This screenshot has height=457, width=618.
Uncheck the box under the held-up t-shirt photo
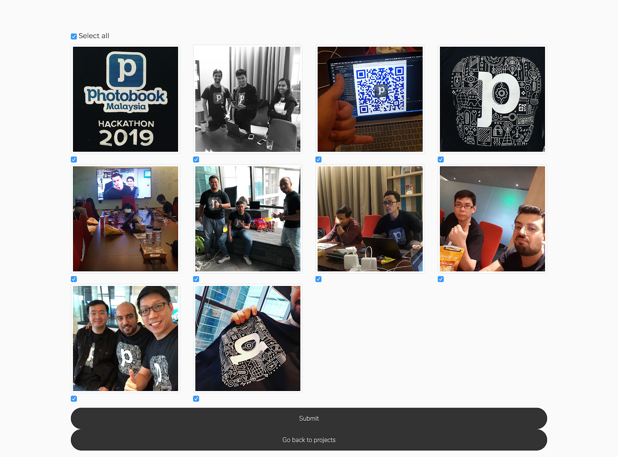pyautogui.click(x=196, y=399)
